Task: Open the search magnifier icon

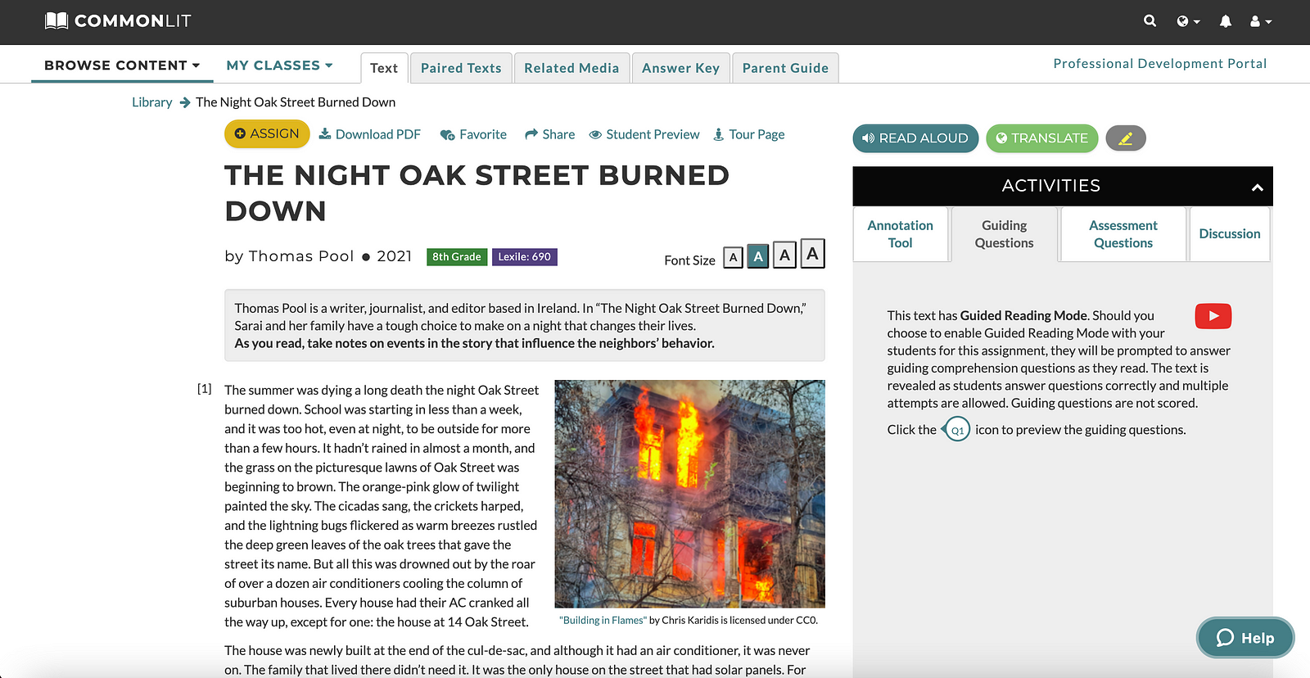Action: (x=1150, y=21)
